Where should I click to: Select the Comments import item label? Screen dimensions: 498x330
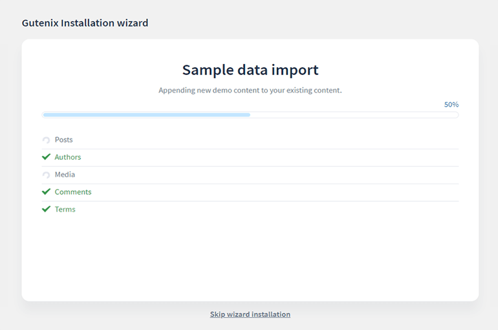click(x=72, y=192)
